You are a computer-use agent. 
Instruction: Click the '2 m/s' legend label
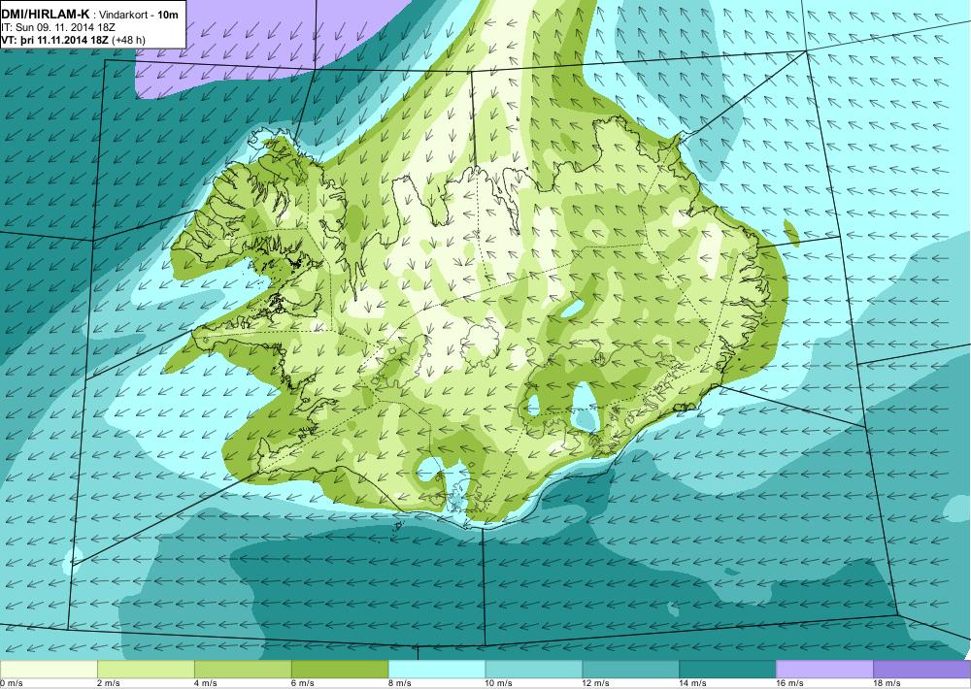coord(109,683)
